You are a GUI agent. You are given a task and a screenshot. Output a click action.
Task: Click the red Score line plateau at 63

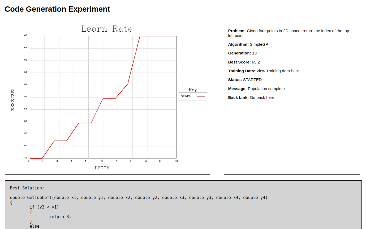pyautogui.click(x=158, y=36)
